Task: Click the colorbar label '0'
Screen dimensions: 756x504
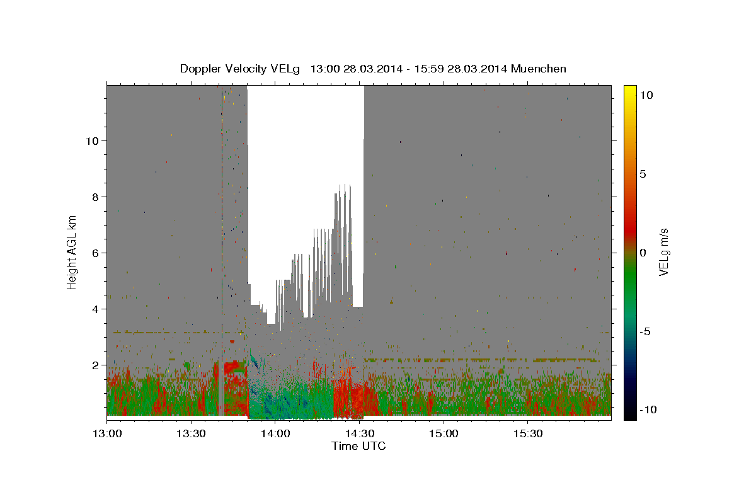Action: (643, 253)
